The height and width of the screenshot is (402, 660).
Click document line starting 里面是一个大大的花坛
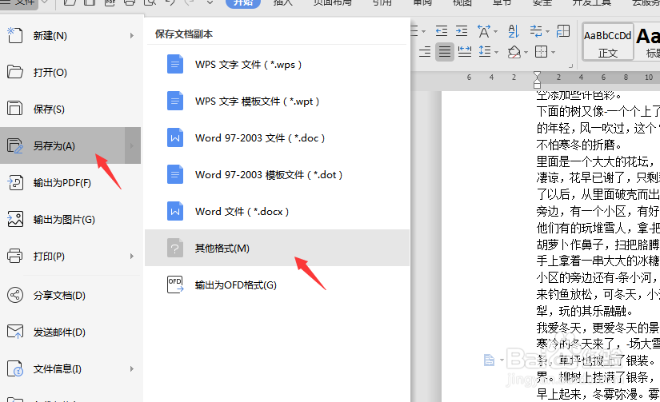click(x=598, y=161)
